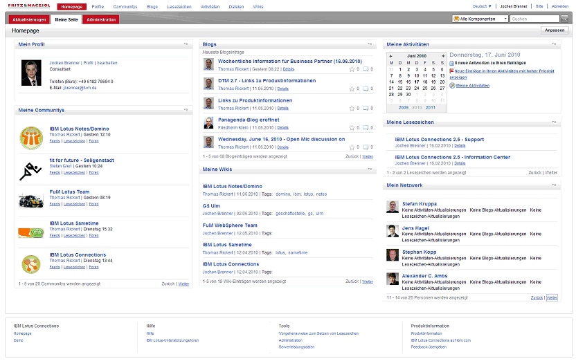Select the Communitys menu item

click(125, 7)
